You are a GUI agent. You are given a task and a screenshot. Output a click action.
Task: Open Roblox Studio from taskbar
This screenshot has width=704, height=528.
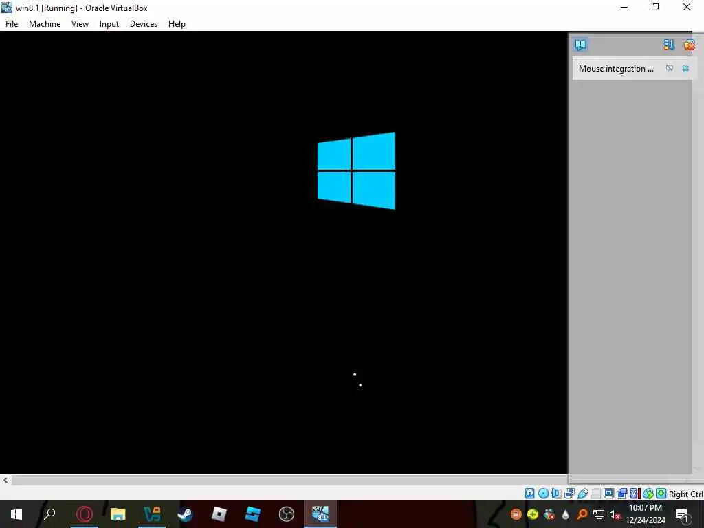point(253,514)
